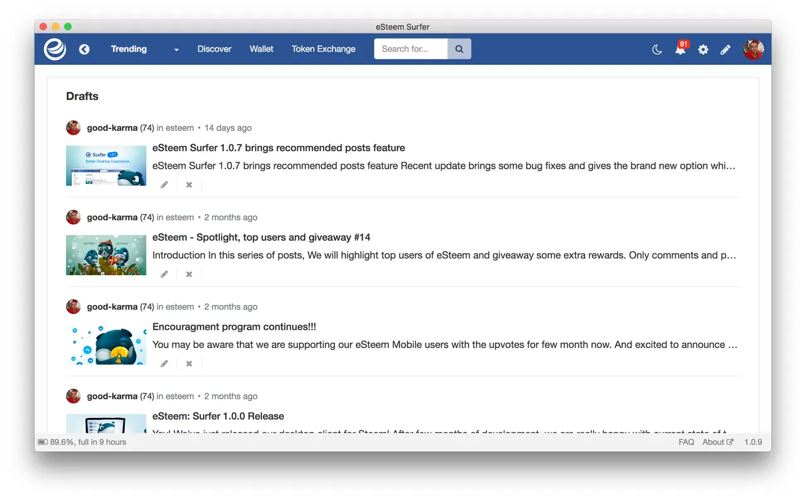Click the Spotlight giveaway draft thumbnail

click(x=106, y=255)
